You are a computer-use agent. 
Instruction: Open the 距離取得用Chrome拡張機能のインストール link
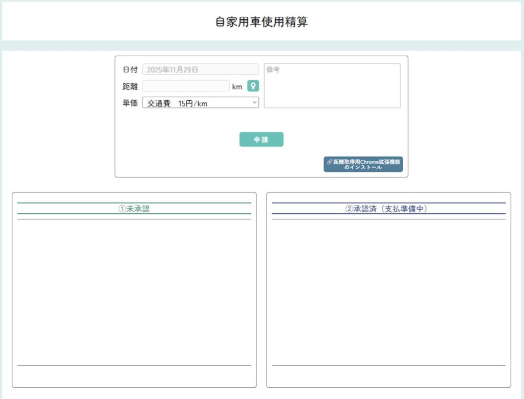pyautogui.click(x=363, y=164)
